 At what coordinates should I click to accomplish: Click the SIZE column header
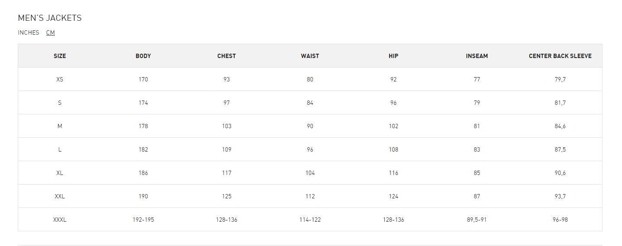click(60, 56)
